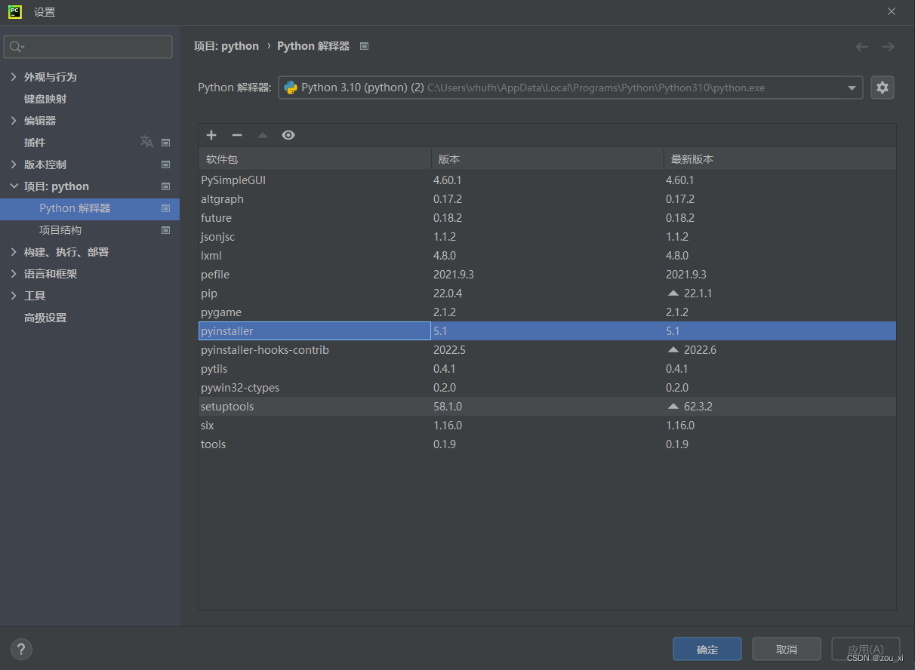
Task: Click project-level icon on Python 解释器 row
Action: [x=166, y=208]
